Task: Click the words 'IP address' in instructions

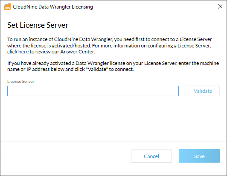Action: [x=38, y=69]
